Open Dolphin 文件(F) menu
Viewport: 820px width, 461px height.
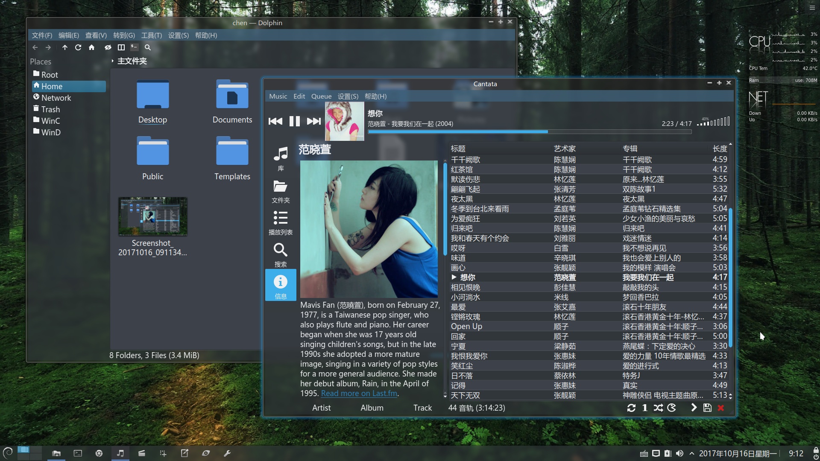coord(42,35)
